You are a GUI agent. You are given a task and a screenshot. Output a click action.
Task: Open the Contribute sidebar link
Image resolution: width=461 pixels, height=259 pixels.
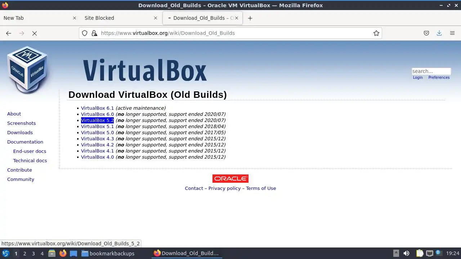coord(19,170)
